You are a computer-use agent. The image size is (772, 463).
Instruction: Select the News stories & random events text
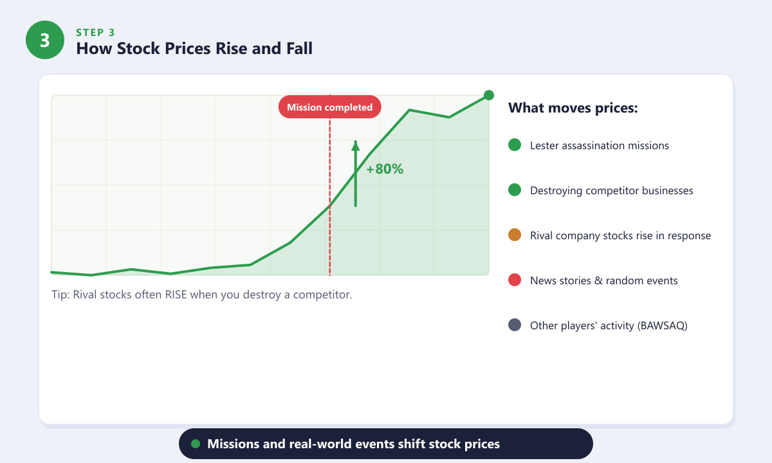tap(604, 280)
